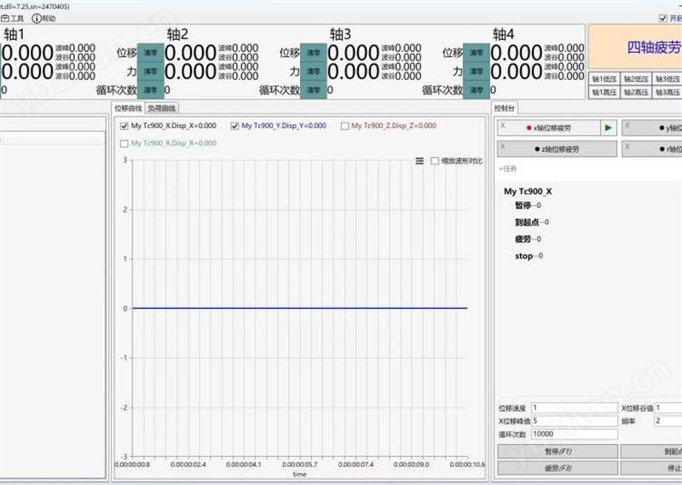Enable My Tc900_Z.Disp_Z curve
Image resolution: width=682 pixels, height=485 pixels.
click(344, 126)
